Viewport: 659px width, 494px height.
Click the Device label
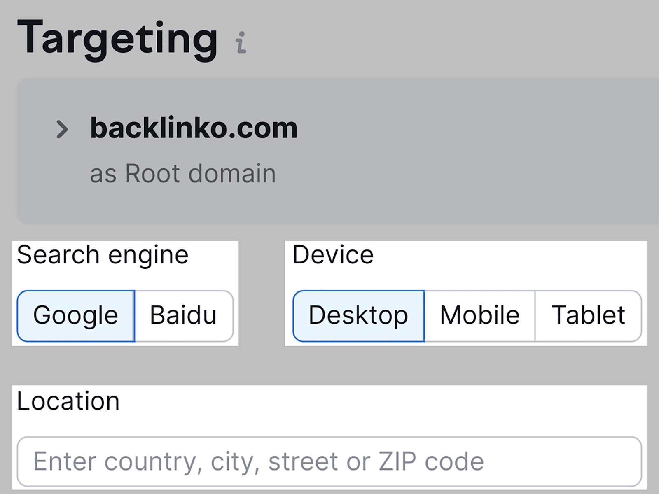[333, 255]
